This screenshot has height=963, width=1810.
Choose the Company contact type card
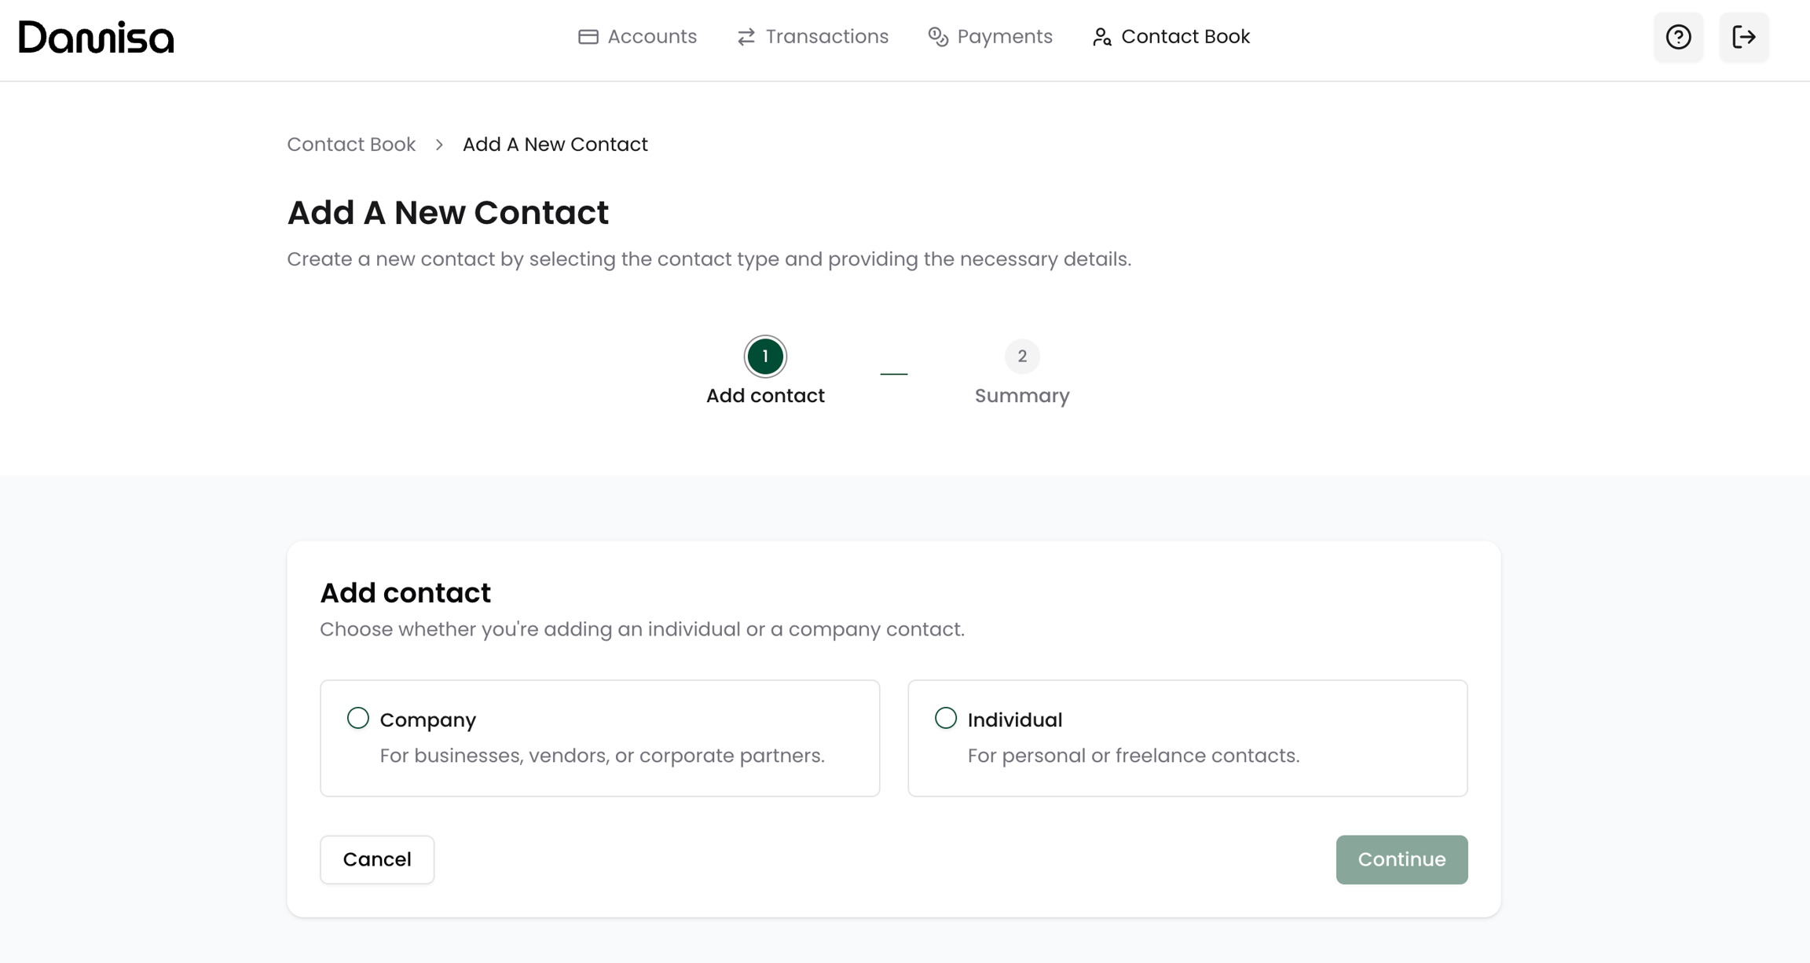pos(599,738)
